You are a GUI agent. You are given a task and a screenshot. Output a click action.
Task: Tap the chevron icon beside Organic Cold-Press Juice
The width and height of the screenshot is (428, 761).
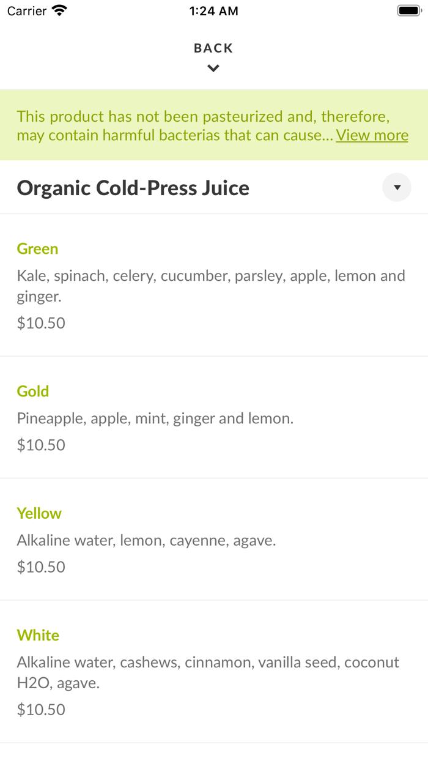[397, 187]
